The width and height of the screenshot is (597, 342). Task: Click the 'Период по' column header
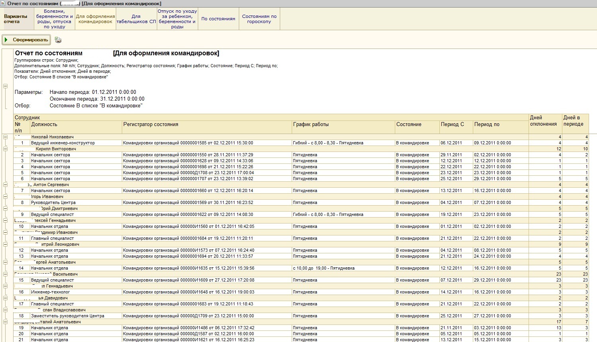[501, 127]
